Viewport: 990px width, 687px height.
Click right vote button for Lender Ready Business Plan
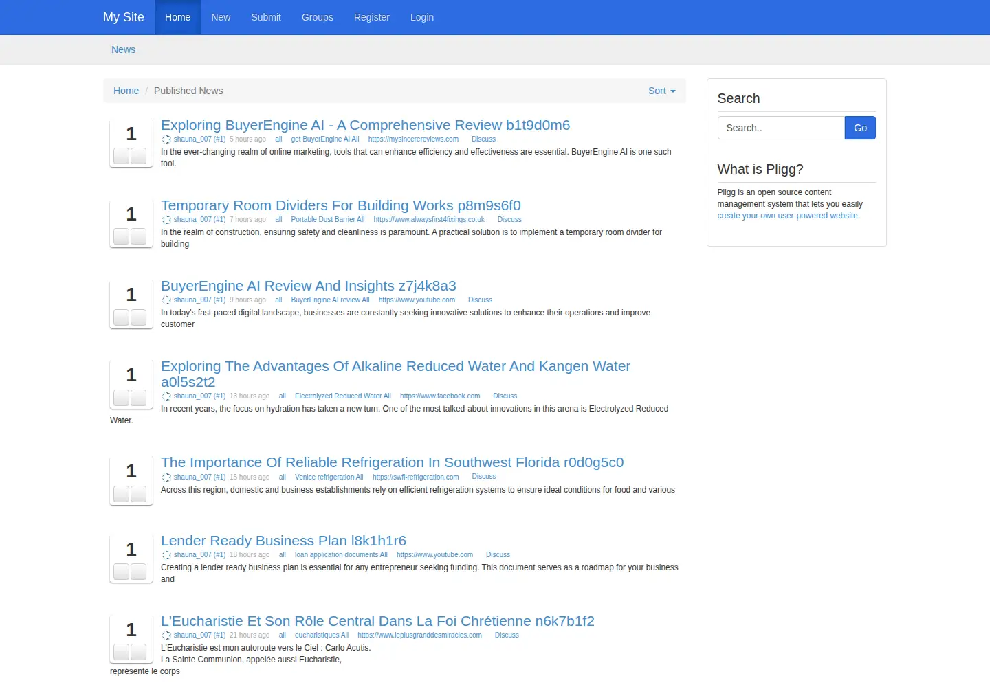139,572
